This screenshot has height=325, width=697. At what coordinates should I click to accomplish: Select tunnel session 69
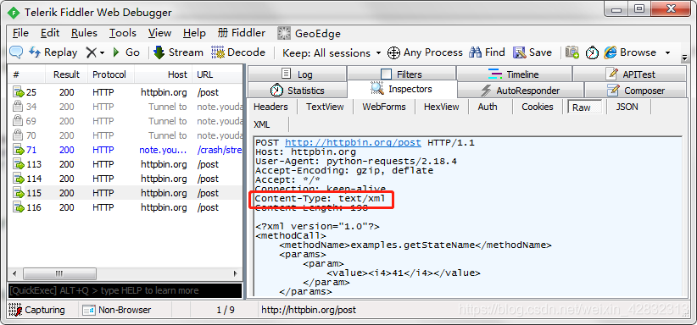click(125, 121)
